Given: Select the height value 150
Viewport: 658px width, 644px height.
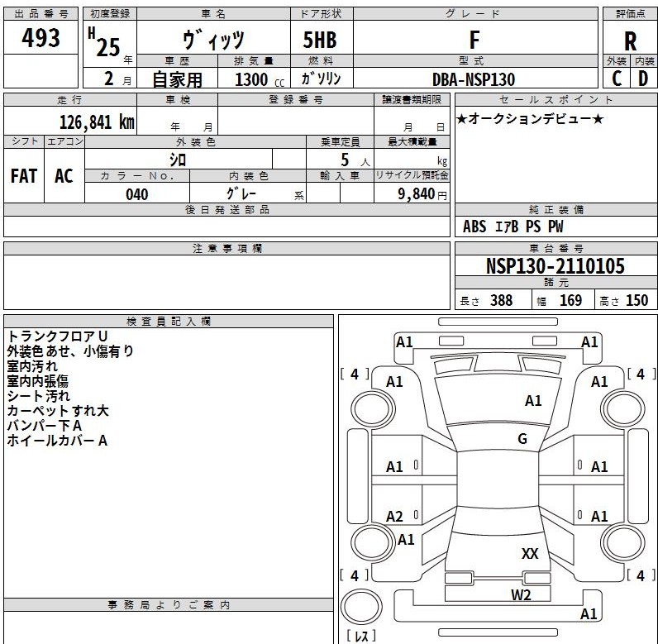Looking at the screenshot, I should click(x=637, y=300).
